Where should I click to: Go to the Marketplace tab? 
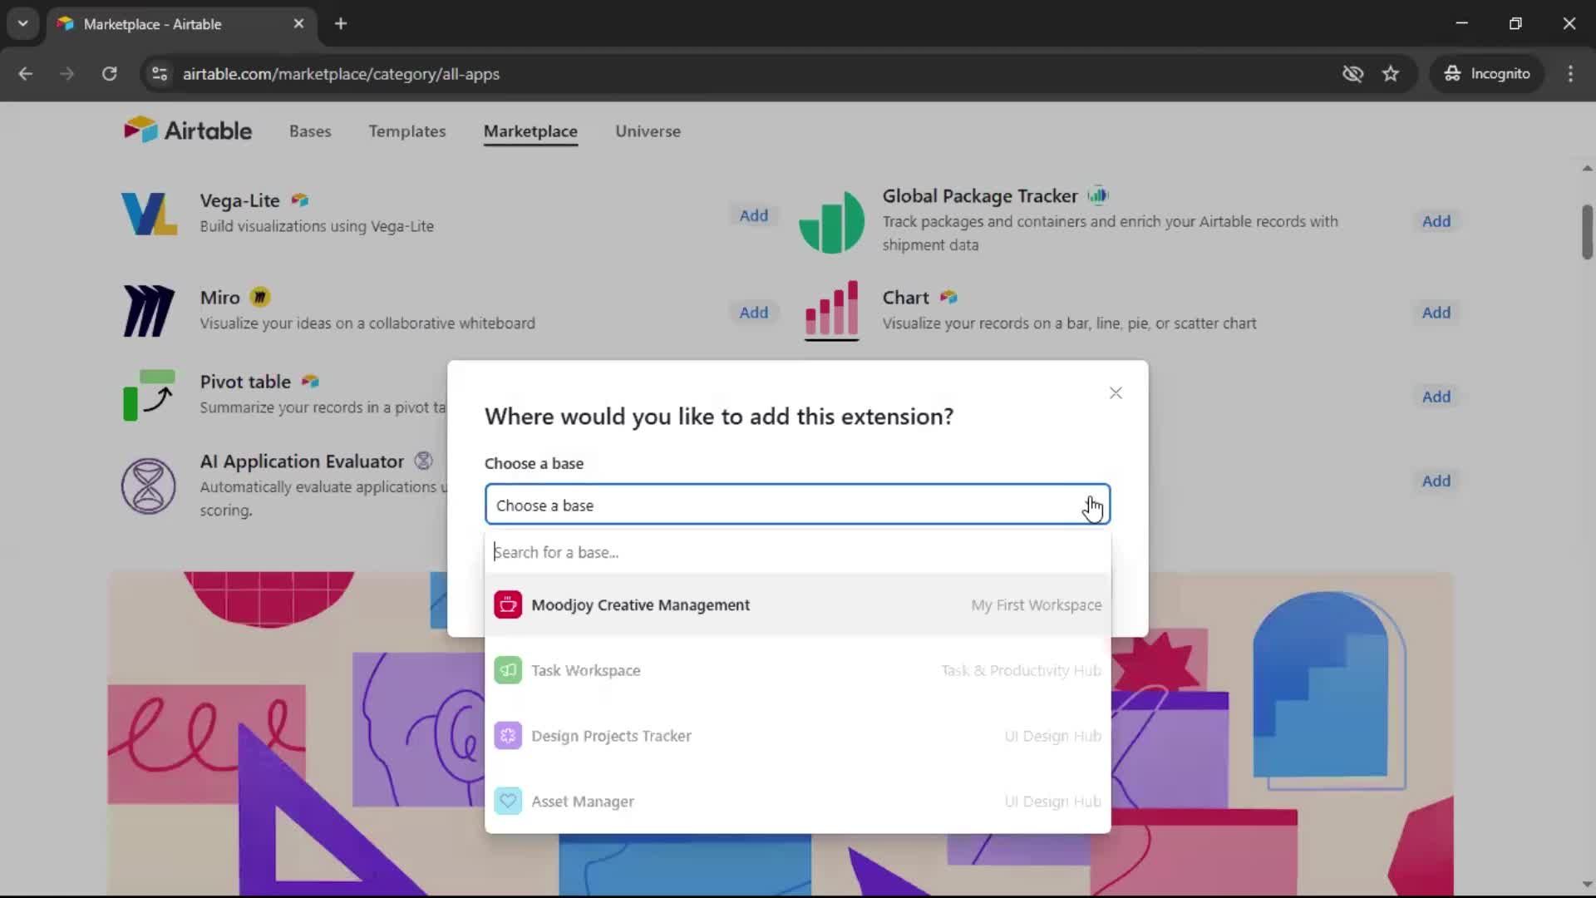pos(530,131)
